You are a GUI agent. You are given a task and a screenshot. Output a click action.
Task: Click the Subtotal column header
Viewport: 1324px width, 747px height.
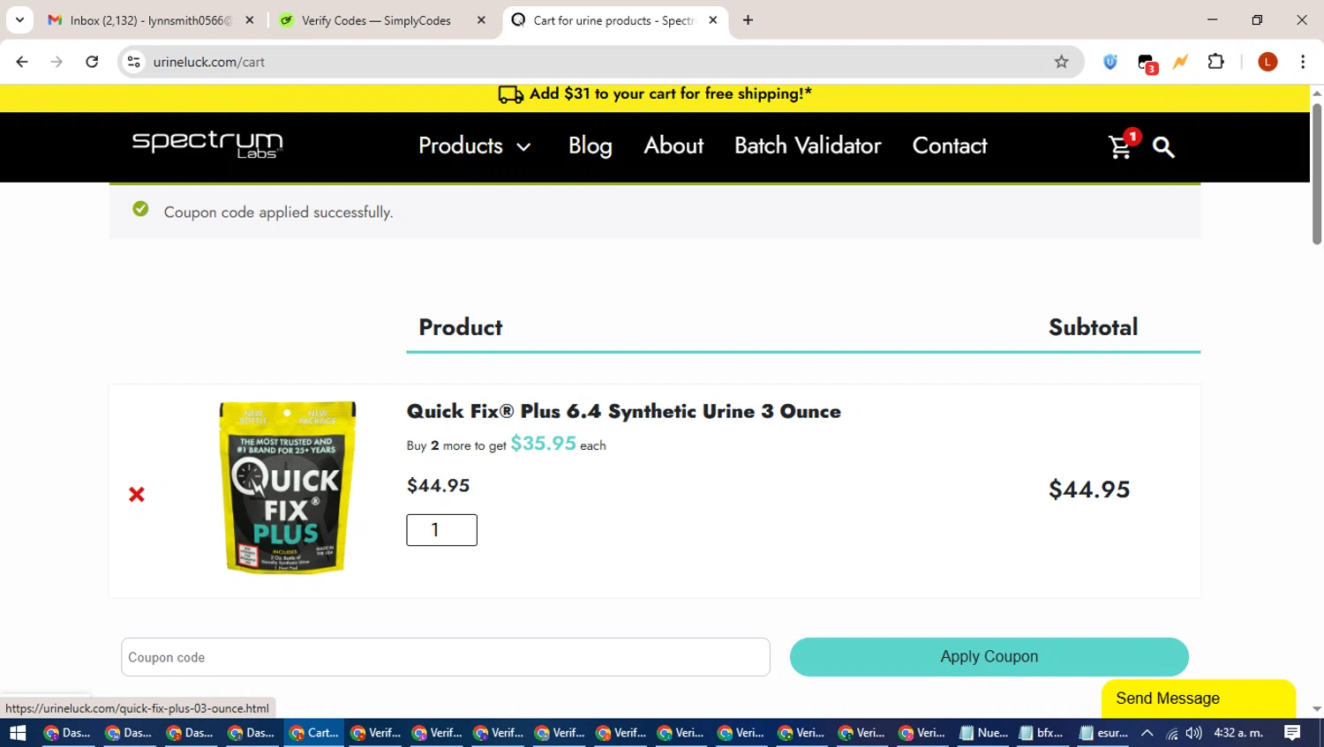pos(1093,327)
